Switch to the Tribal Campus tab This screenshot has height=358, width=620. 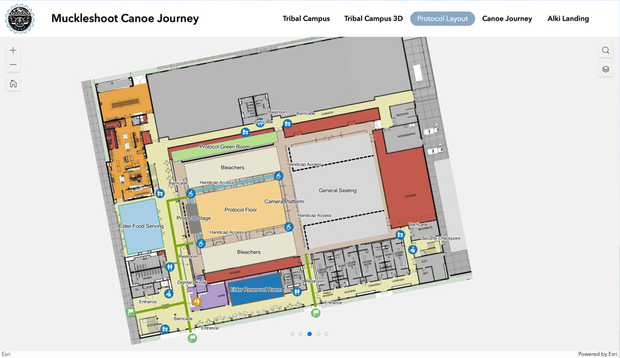[306, 19]
